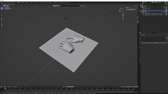The height and width of the screenshot is (94, 168).
Task: Expand the Camera row in outliner
Action: click(142, 8)
